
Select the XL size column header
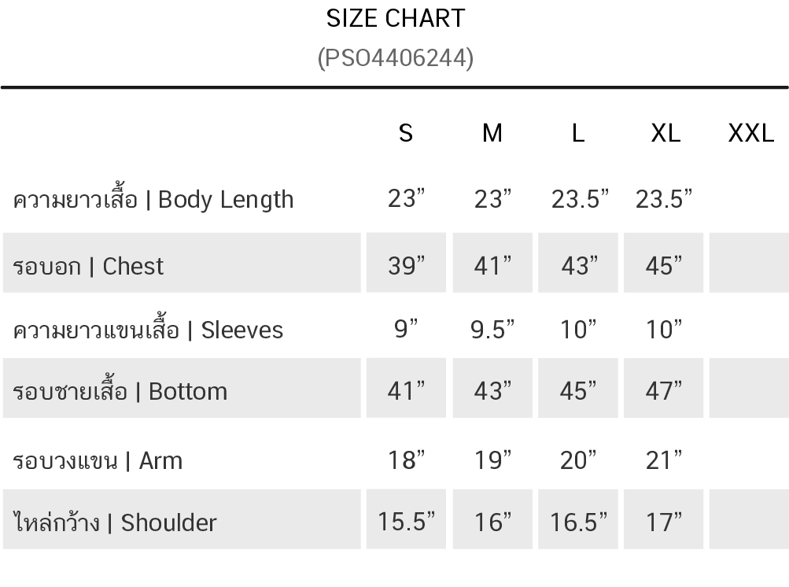pos(665,133)
